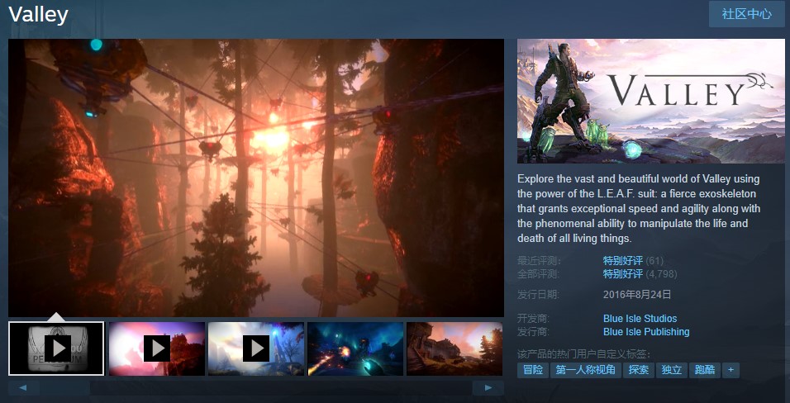Select the 独立 tag
This screenshot has width=790, height=403.
[672, 370]
